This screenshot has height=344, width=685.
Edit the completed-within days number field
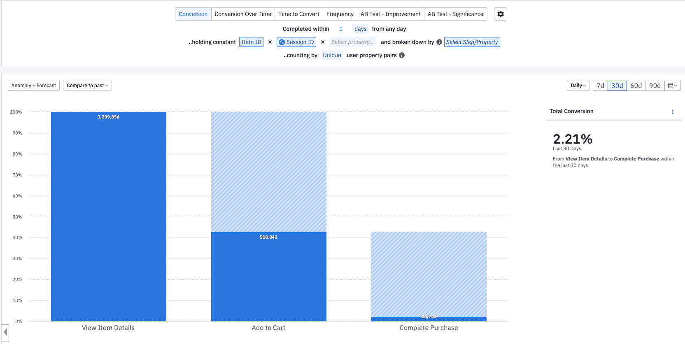click(x=341, y=29)
